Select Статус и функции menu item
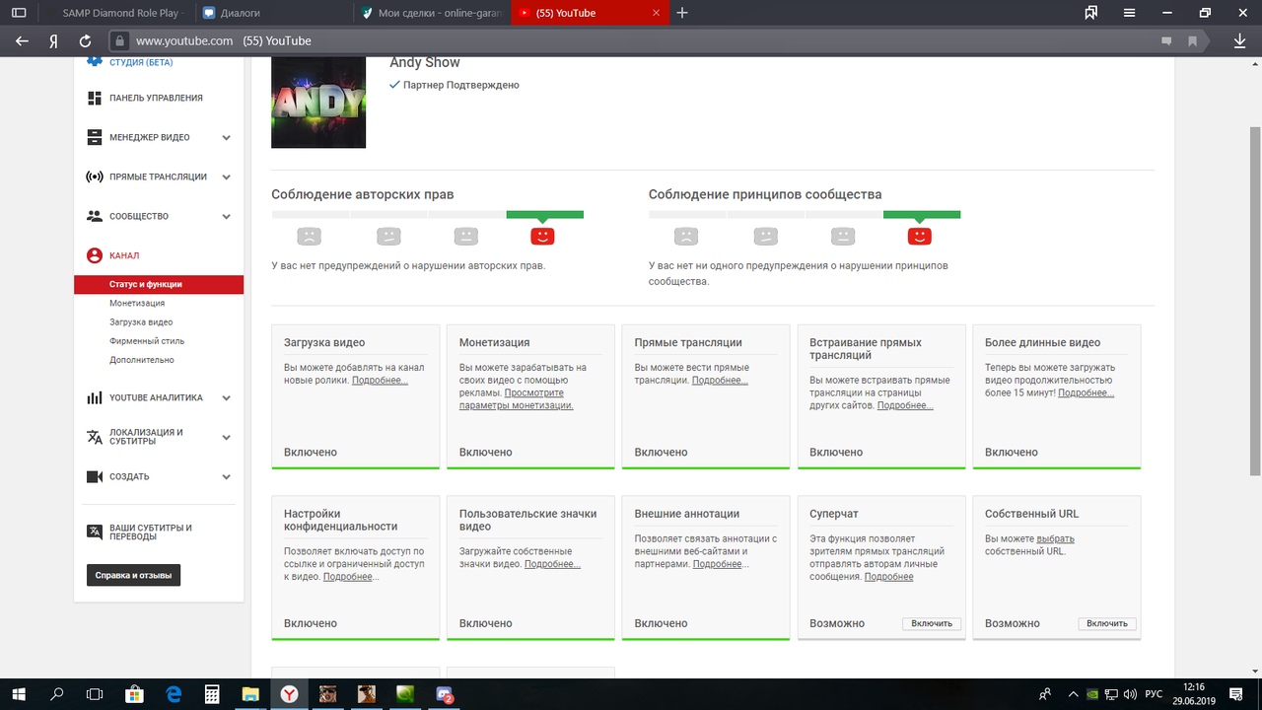This screenshot has height=710, width=1262. click(159, 284)
